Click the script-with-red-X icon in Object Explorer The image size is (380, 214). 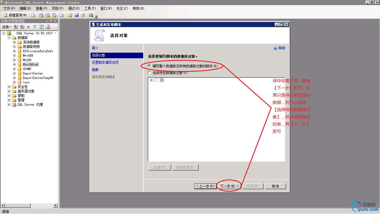[x=48, y=27]
